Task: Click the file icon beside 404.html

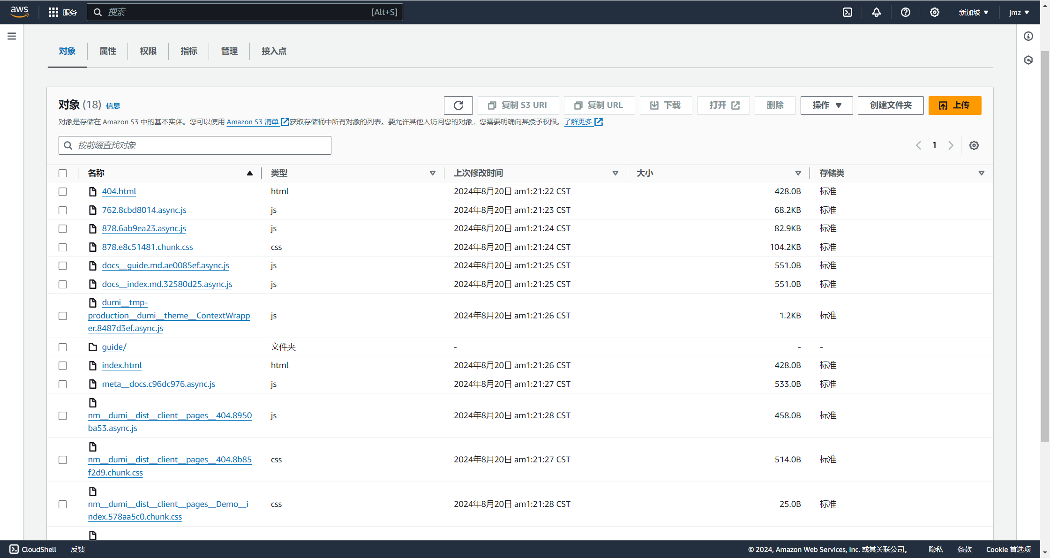Action: [x=93, y=191]
